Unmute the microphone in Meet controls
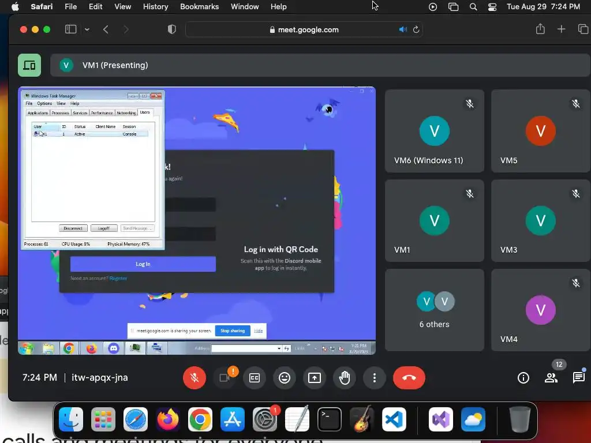The image size is (591, 443). click(194, 377)
